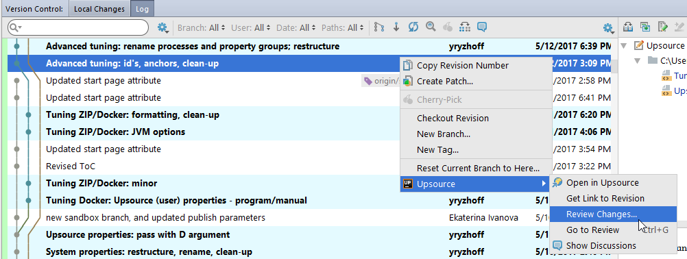Click the Show Discussions speech bubble toolbar icon
The height and width of the screenshot is (259, 687).
tap(482, 27)
